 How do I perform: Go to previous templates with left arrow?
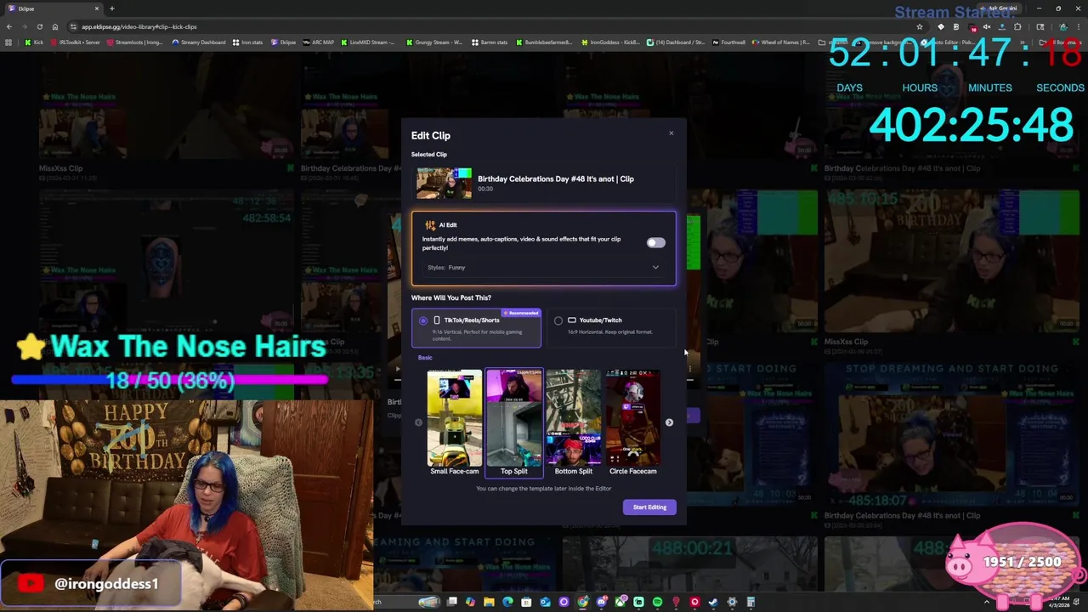coord(418,422)
